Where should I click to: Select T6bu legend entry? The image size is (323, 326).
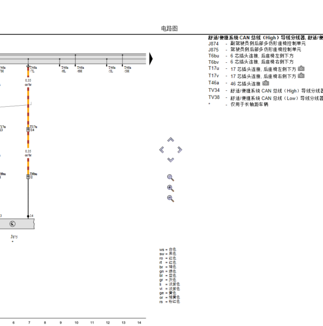tap(251, 56)
